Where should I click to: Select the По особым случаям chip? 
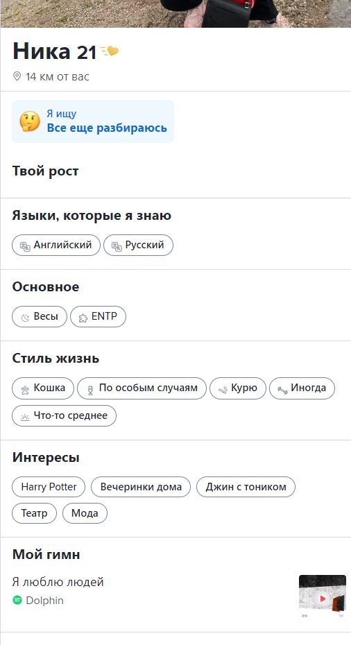pos(142,388)
